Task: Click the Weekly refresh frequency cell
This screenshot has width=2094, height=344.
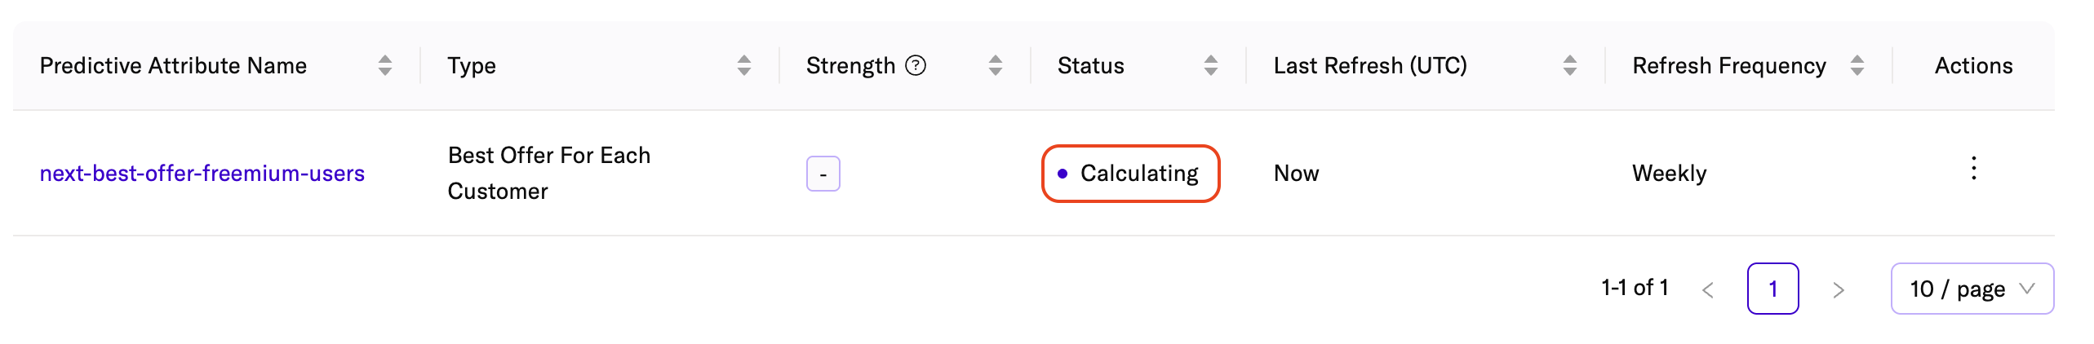Action: pyautogui.click(x=1669, y=174)
